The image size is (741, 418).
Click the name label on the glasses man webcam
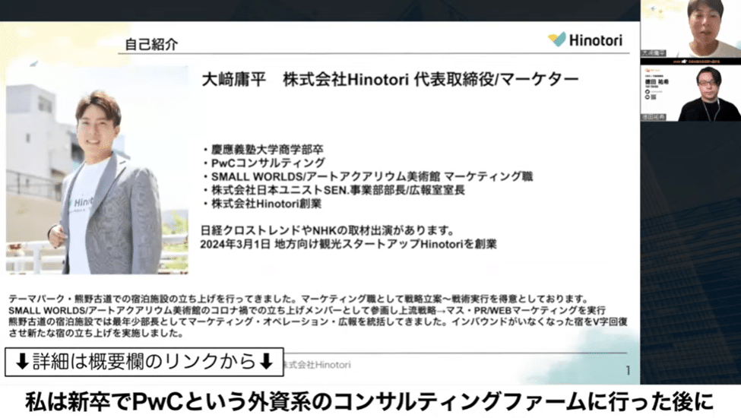[x=654, y=117]
